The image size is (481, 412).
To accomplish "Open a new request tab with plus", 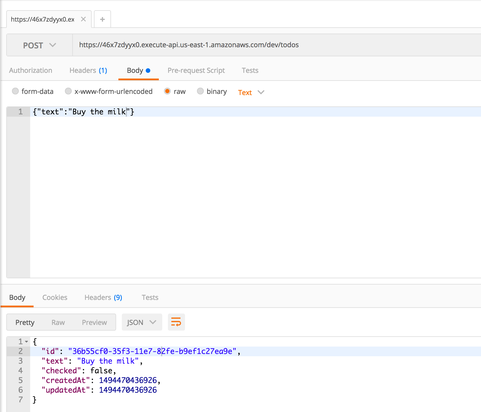I will tap(102, 19).
